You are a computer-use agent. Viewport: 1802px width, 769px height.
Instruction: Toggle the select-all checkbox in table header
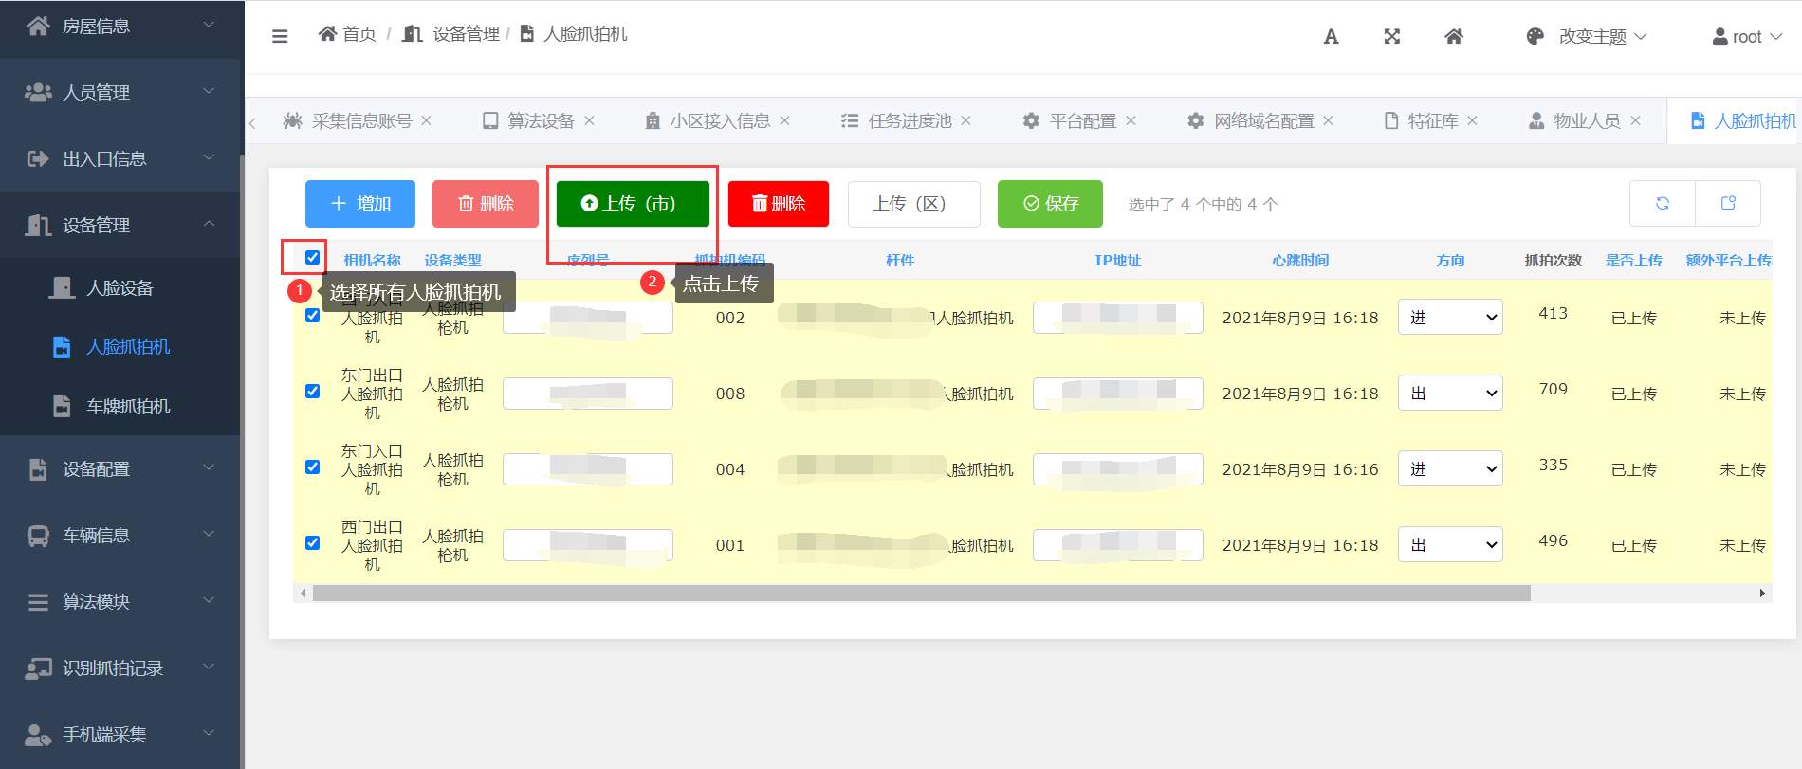[312, 257]
